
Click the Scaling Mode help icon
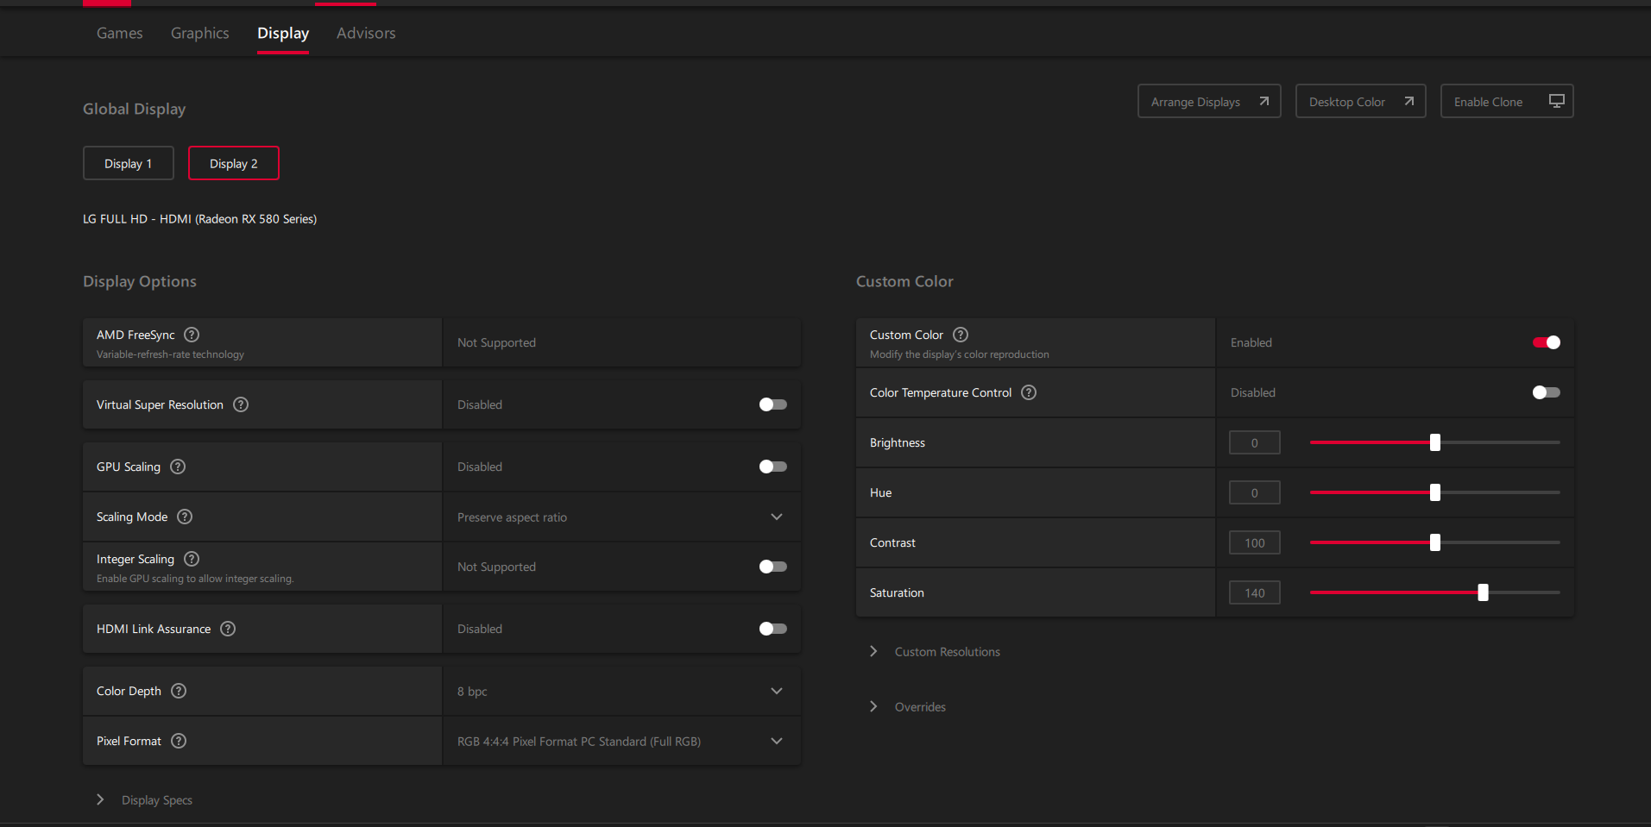185,517
